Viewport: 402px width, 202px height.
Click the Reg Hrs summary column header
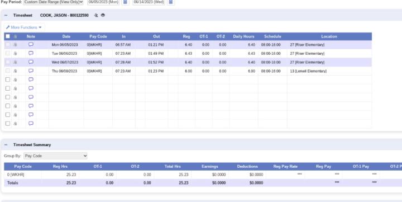[60, 167]
